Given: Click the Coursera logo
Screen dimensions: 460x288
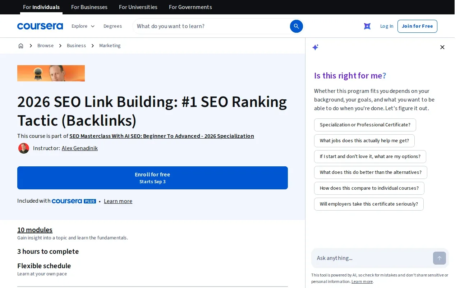Looking at the screenshot, I should tap(40, 26).
